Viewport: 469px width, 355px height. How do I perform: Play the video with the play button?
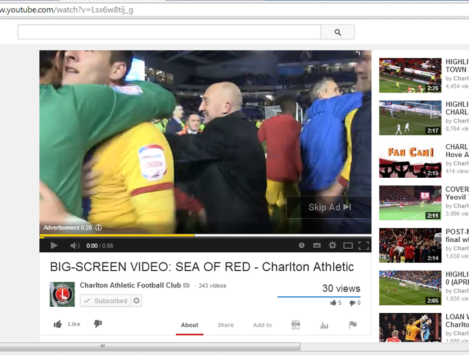tap(54, 245)
